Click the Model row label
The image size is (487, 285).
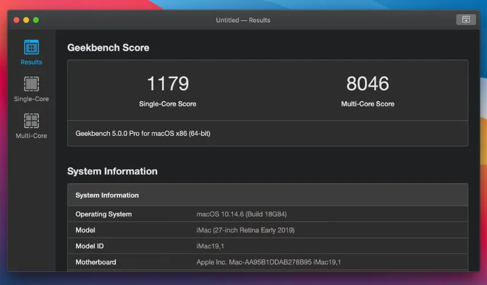(x=85, y=230)
